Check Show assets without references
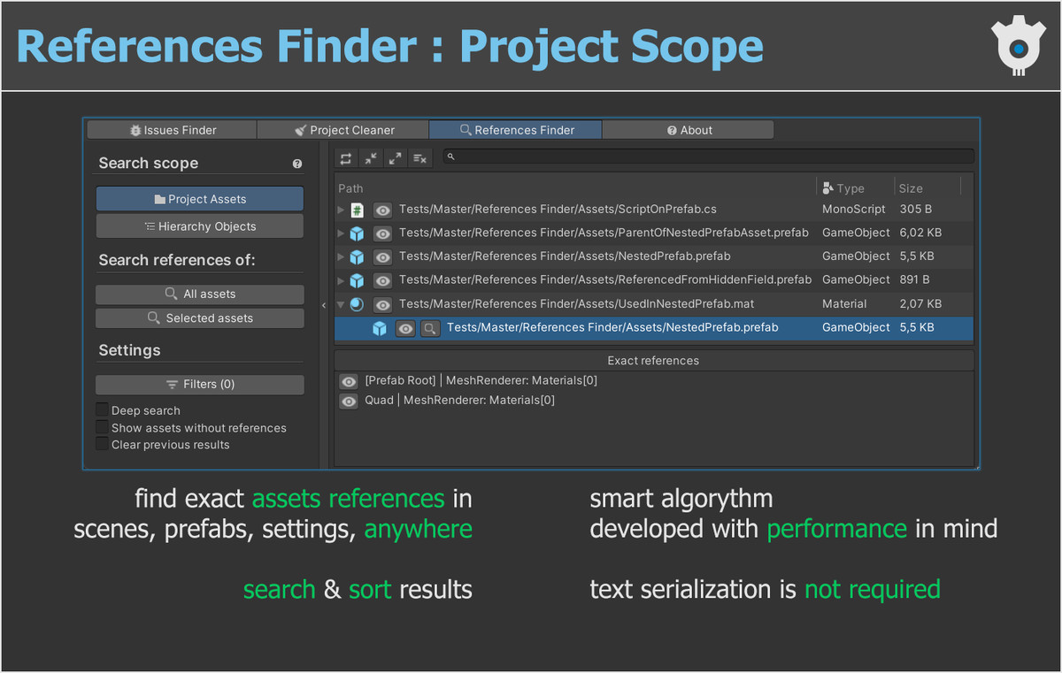Viewport: 1062px width, 673px height. pos(102,427)
